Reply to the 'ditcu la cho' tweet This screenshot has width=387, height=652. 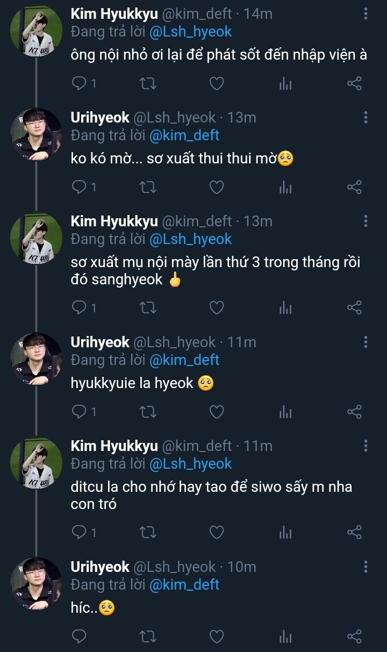tap(80, 532)
